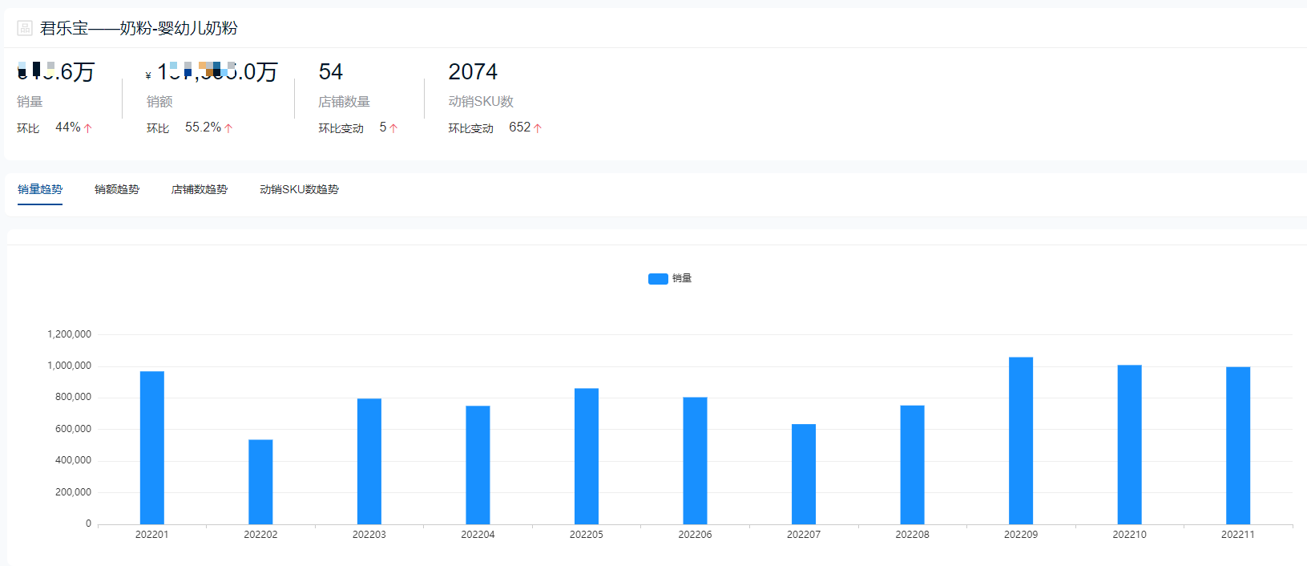
Task: Click the 2074 动销SKU数 value
Action: (473, 72)
